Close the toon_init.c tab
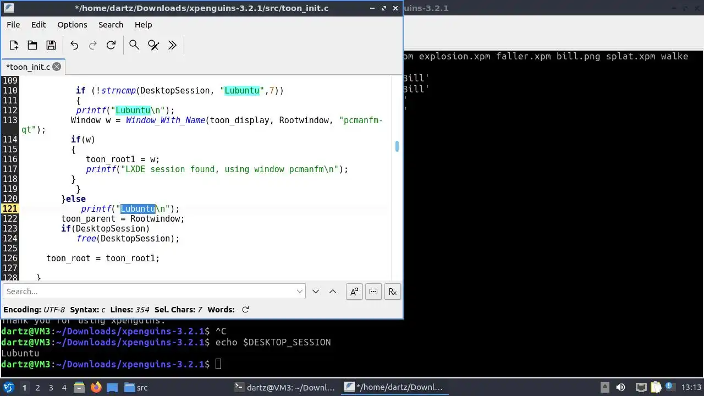This screenshot has height=396, width=704. (x=57, y=67)
